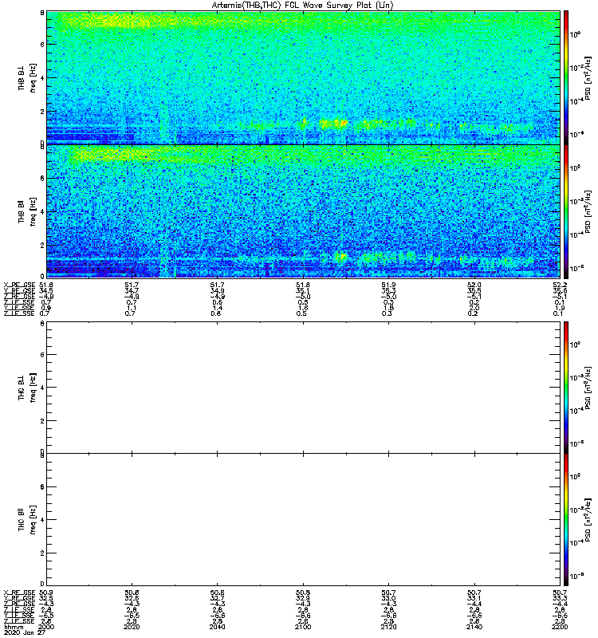The width and height of the screenshot is (598, 638).
Task: Click the frequency tick '4' on the THB B⊥ axis
Action: tap(42, 77)
